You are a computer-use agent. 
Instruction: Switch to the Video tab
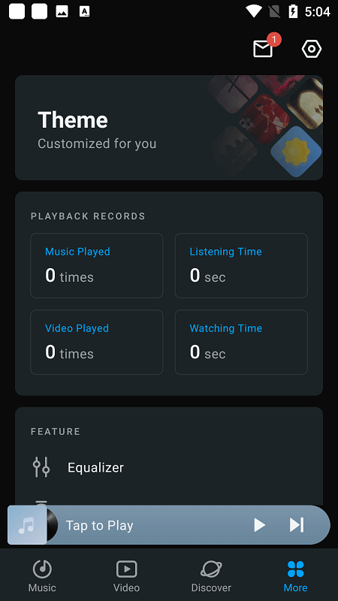pos(126,575)
